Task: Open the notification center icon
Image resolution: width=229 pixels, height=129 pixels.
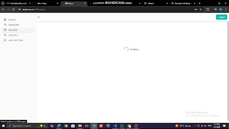Action: coord(224,126)
